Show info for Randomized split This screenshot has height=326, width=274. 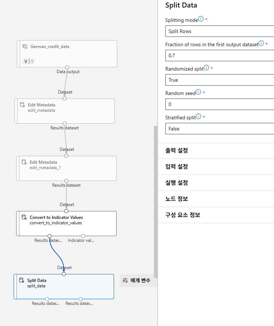click(206, 68)
